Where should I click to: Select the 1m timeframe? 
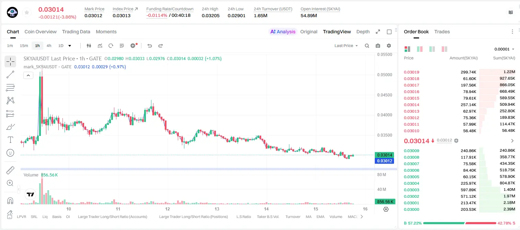[10, 46]
